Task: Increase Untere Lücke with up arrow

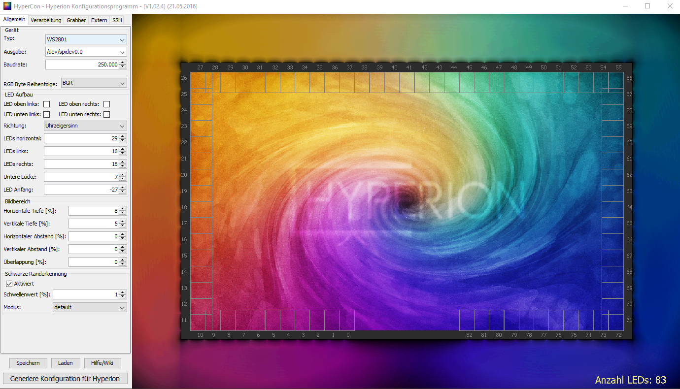Action: [x=123, y=174]
